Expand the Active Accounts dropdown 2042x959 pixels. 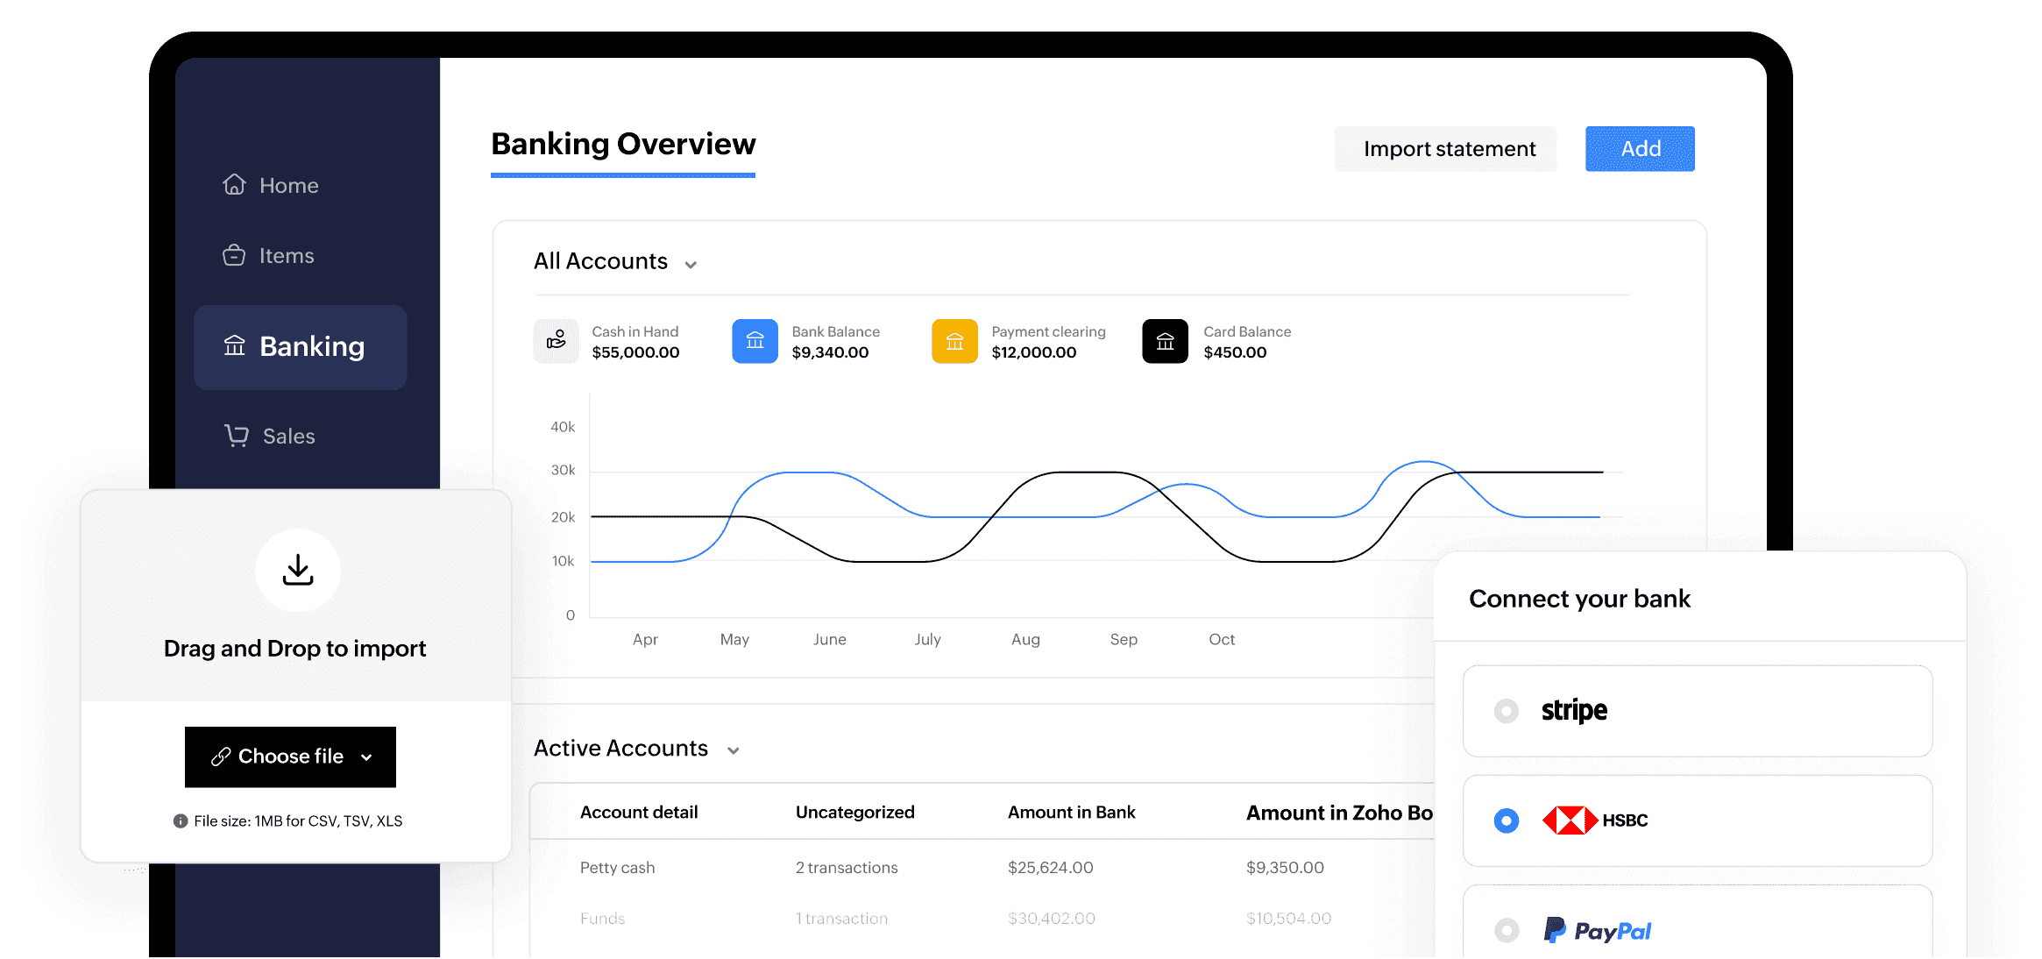click(734, 750)
